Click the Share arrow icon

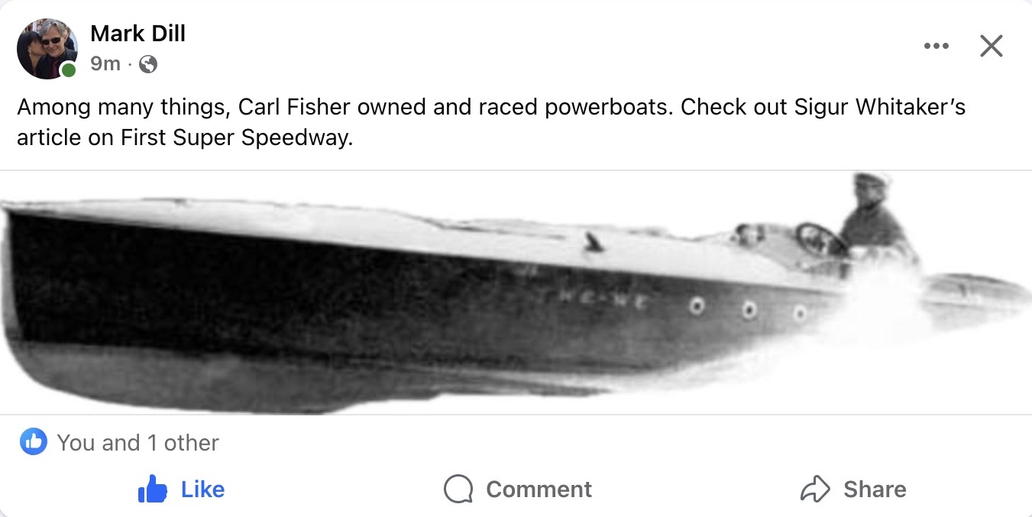[814, 490]
